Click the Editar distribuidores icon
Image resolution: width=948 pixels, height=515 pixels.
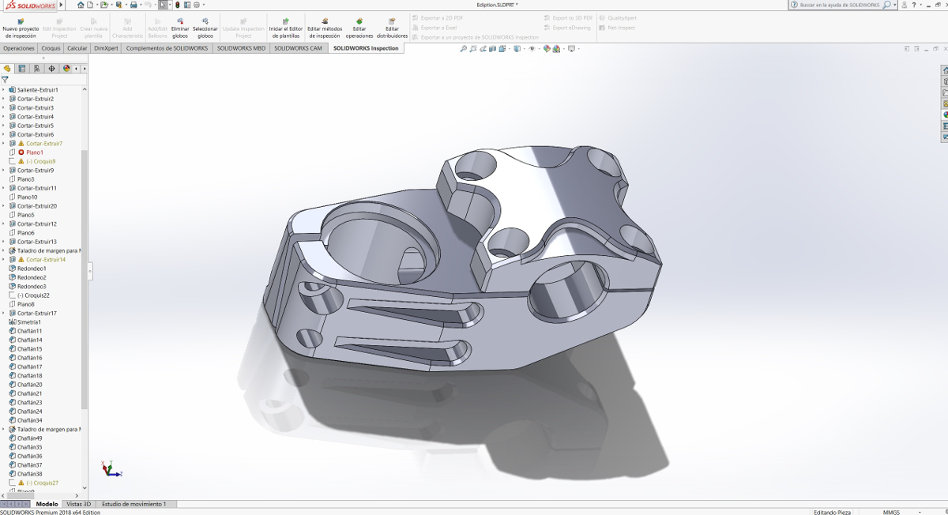(x=392, y=22)
